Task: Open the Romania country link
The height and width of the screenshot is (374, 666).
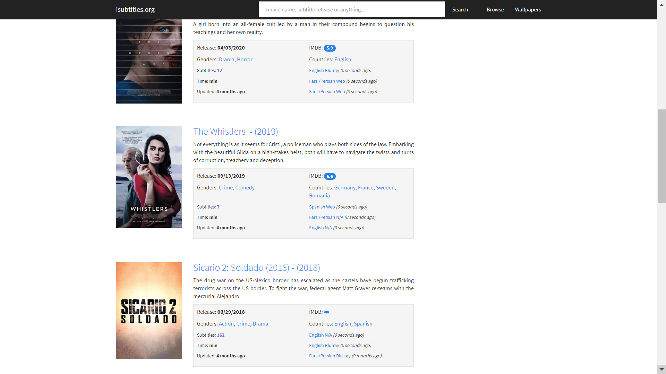Action: tap(319, 196)
